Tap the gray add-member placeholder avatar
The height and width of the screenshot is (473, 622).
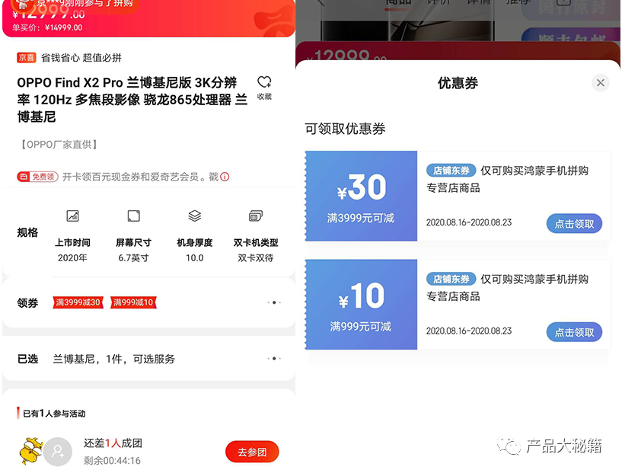click(x=58, y=452)
